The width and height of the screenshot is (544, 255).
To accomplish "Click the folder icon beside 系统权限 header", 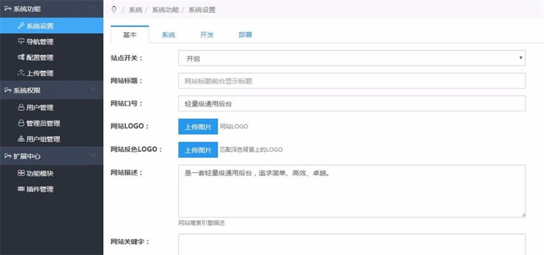I will 8,90.
